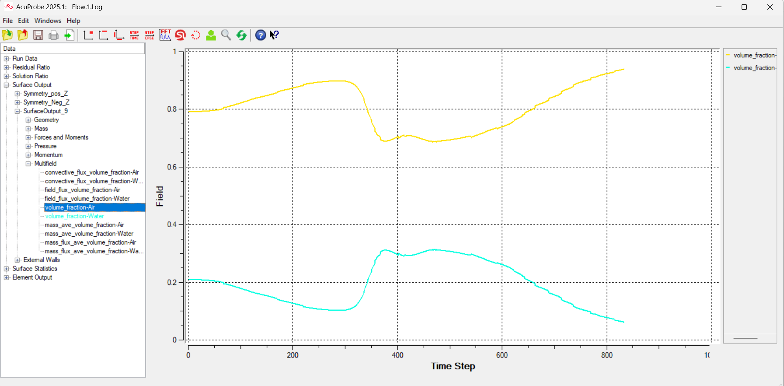Screen dimensions: 784x386
Task: Print the plot using the printer icon
Action: (53, 35)
